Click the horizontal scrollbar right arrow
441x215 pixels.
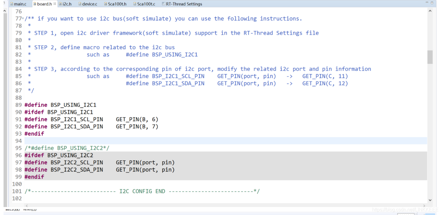click(x=424, y=206)
